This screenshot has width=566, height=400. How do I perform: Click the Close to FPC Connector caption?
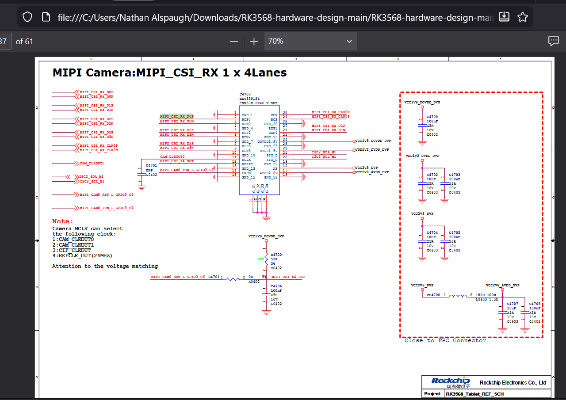coord(445,341)
